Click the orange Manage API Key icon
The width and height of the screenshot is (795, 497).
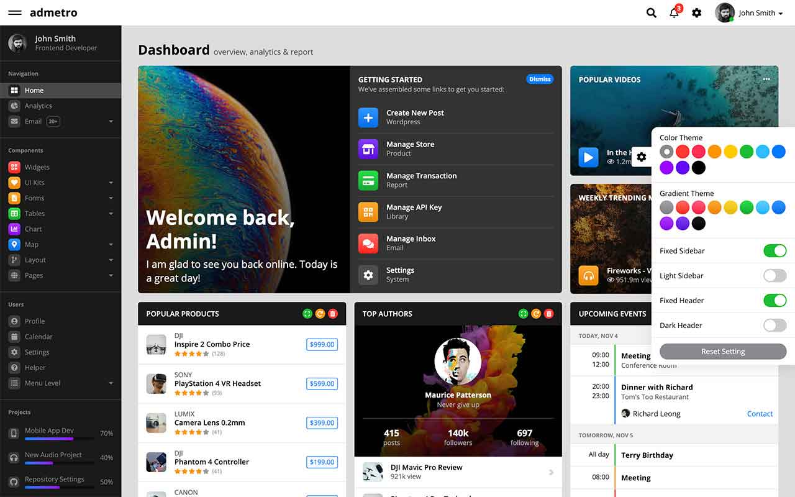click(368, 212)
